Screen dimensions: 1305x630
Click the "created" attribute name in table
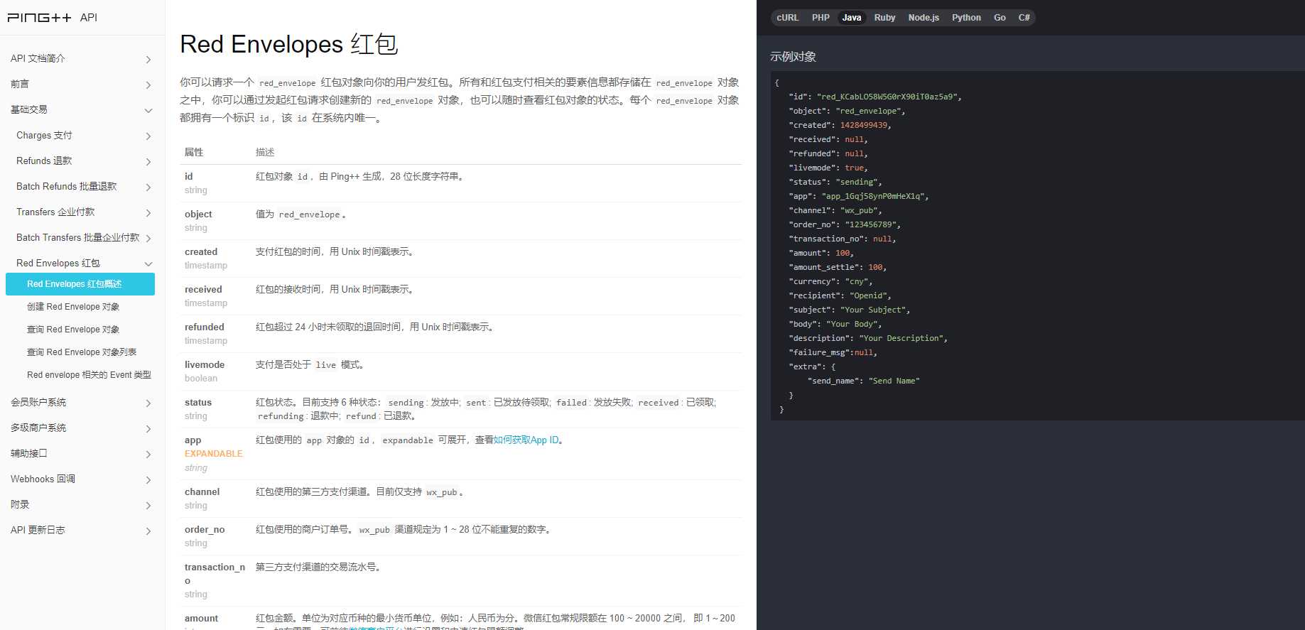pos(201,251)
